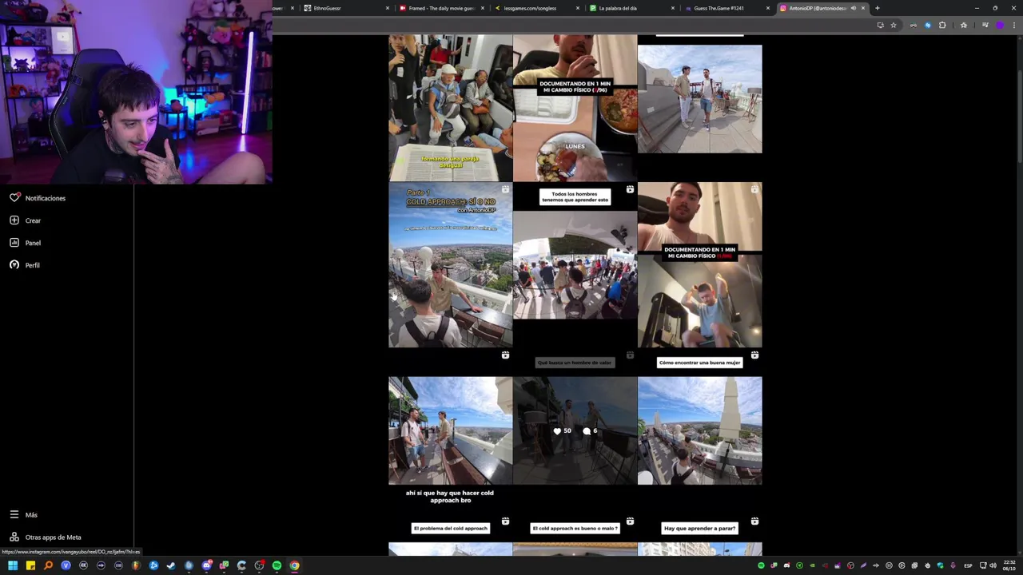Click the install app icon in address bar
1023x575 pixels.
click(880, 25)
